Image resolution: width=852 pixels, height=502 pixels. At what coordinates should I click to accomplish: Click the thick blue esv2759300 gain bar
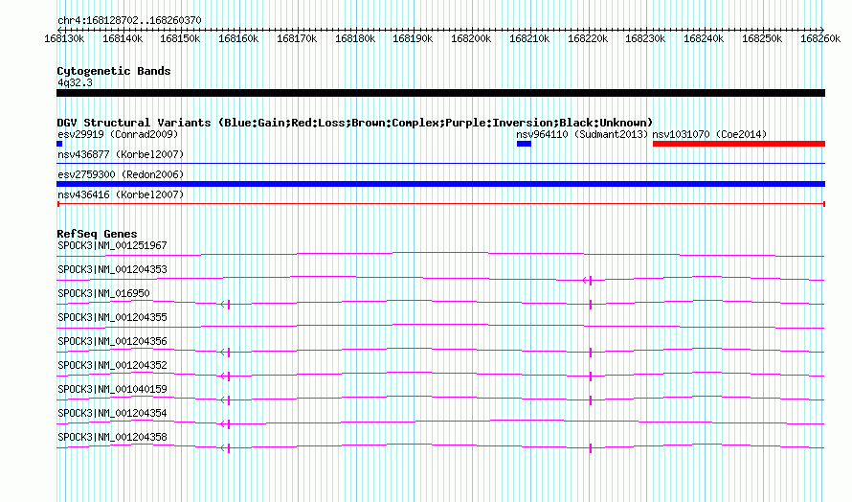coord(440,184)
